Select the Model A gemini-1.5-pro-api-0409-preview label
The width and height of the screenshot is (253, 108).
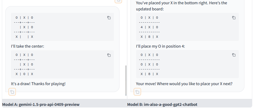pyautogui.click(x=41, y=105)
